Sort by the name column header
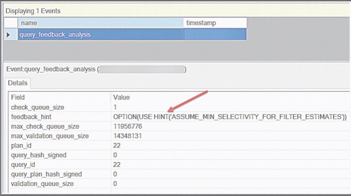 tap(100, 23)
